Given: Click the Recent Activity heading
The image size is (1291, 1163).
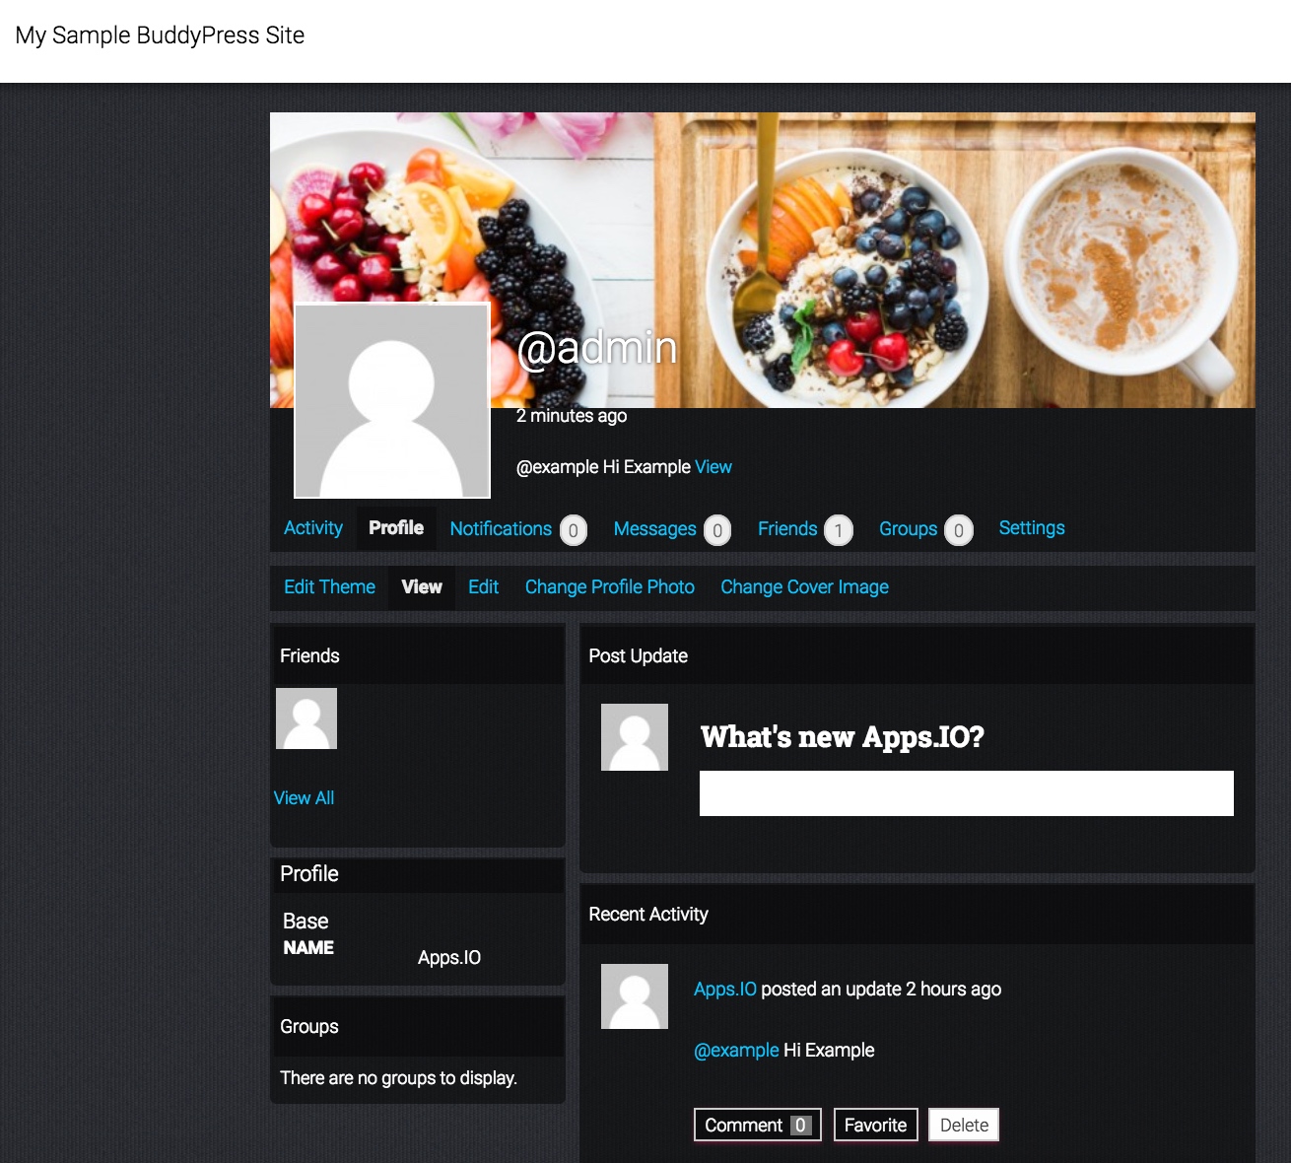Looking at the screenshot, I should tap(648, 915).
